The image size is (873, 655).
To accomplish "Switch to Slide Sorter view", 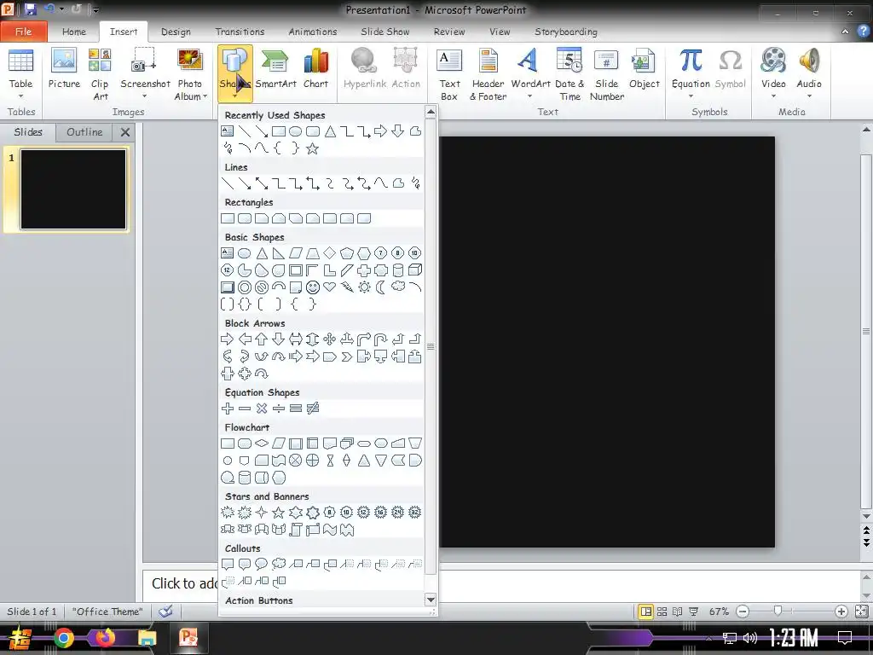I will 662,612.
